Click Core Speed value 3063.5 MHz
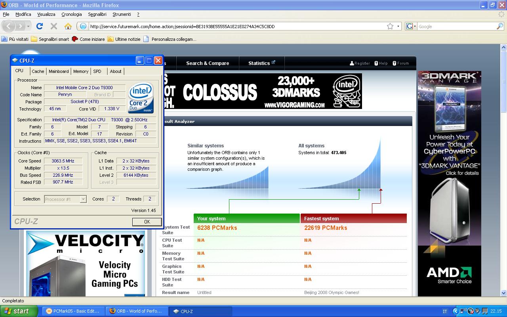507x317 pixels. (x=63, y=161)
